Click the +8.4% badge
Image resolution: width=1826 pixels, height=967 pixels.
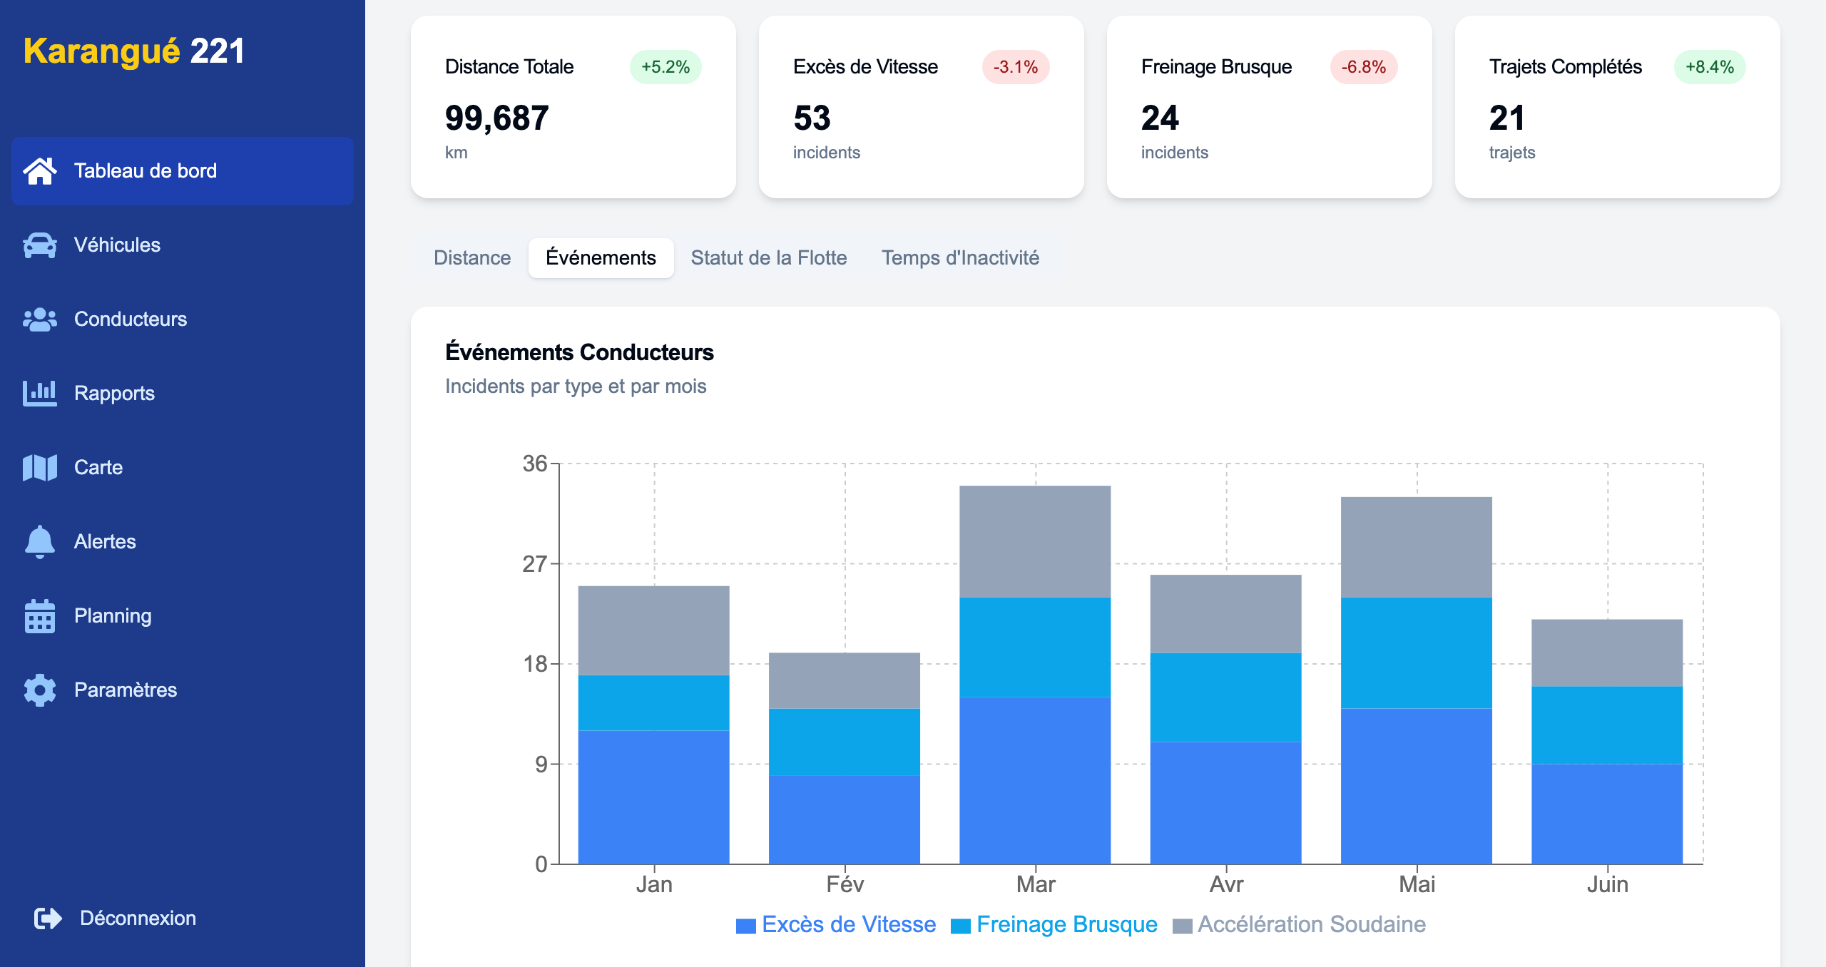coord(1710,67)
